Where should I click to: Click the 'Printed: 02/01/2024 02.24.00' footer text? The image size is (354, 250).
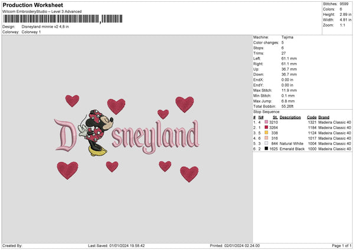pyautogui.click(x=235, y=245)
